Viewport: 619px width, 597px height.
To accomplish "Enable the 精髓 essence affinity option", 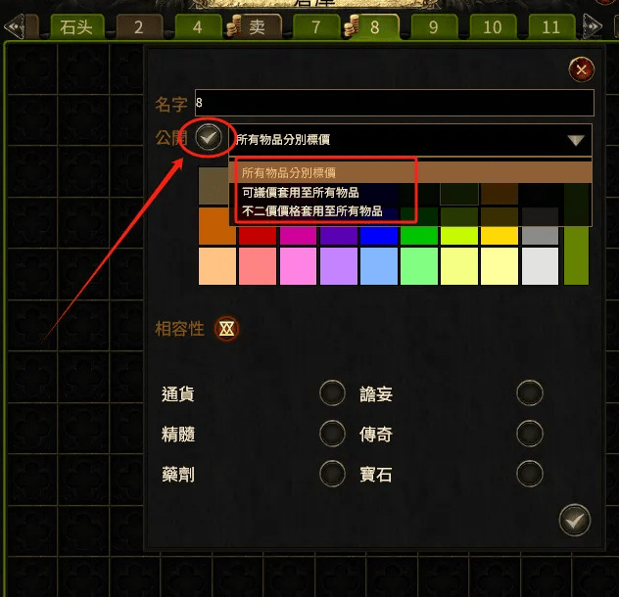I will pos(332,434).
